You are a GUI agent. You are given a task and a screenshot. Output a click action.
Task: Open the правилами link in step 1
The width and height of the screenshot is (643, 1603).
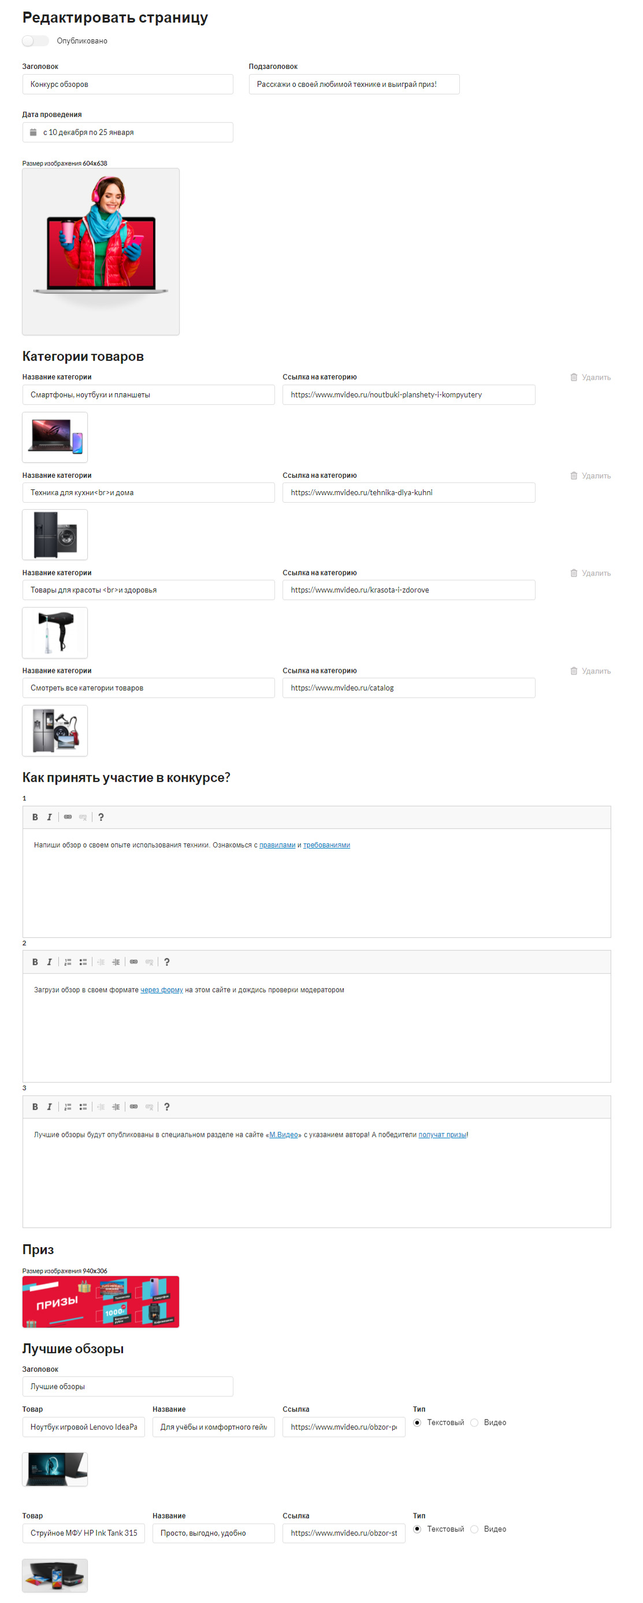point(277,845)
